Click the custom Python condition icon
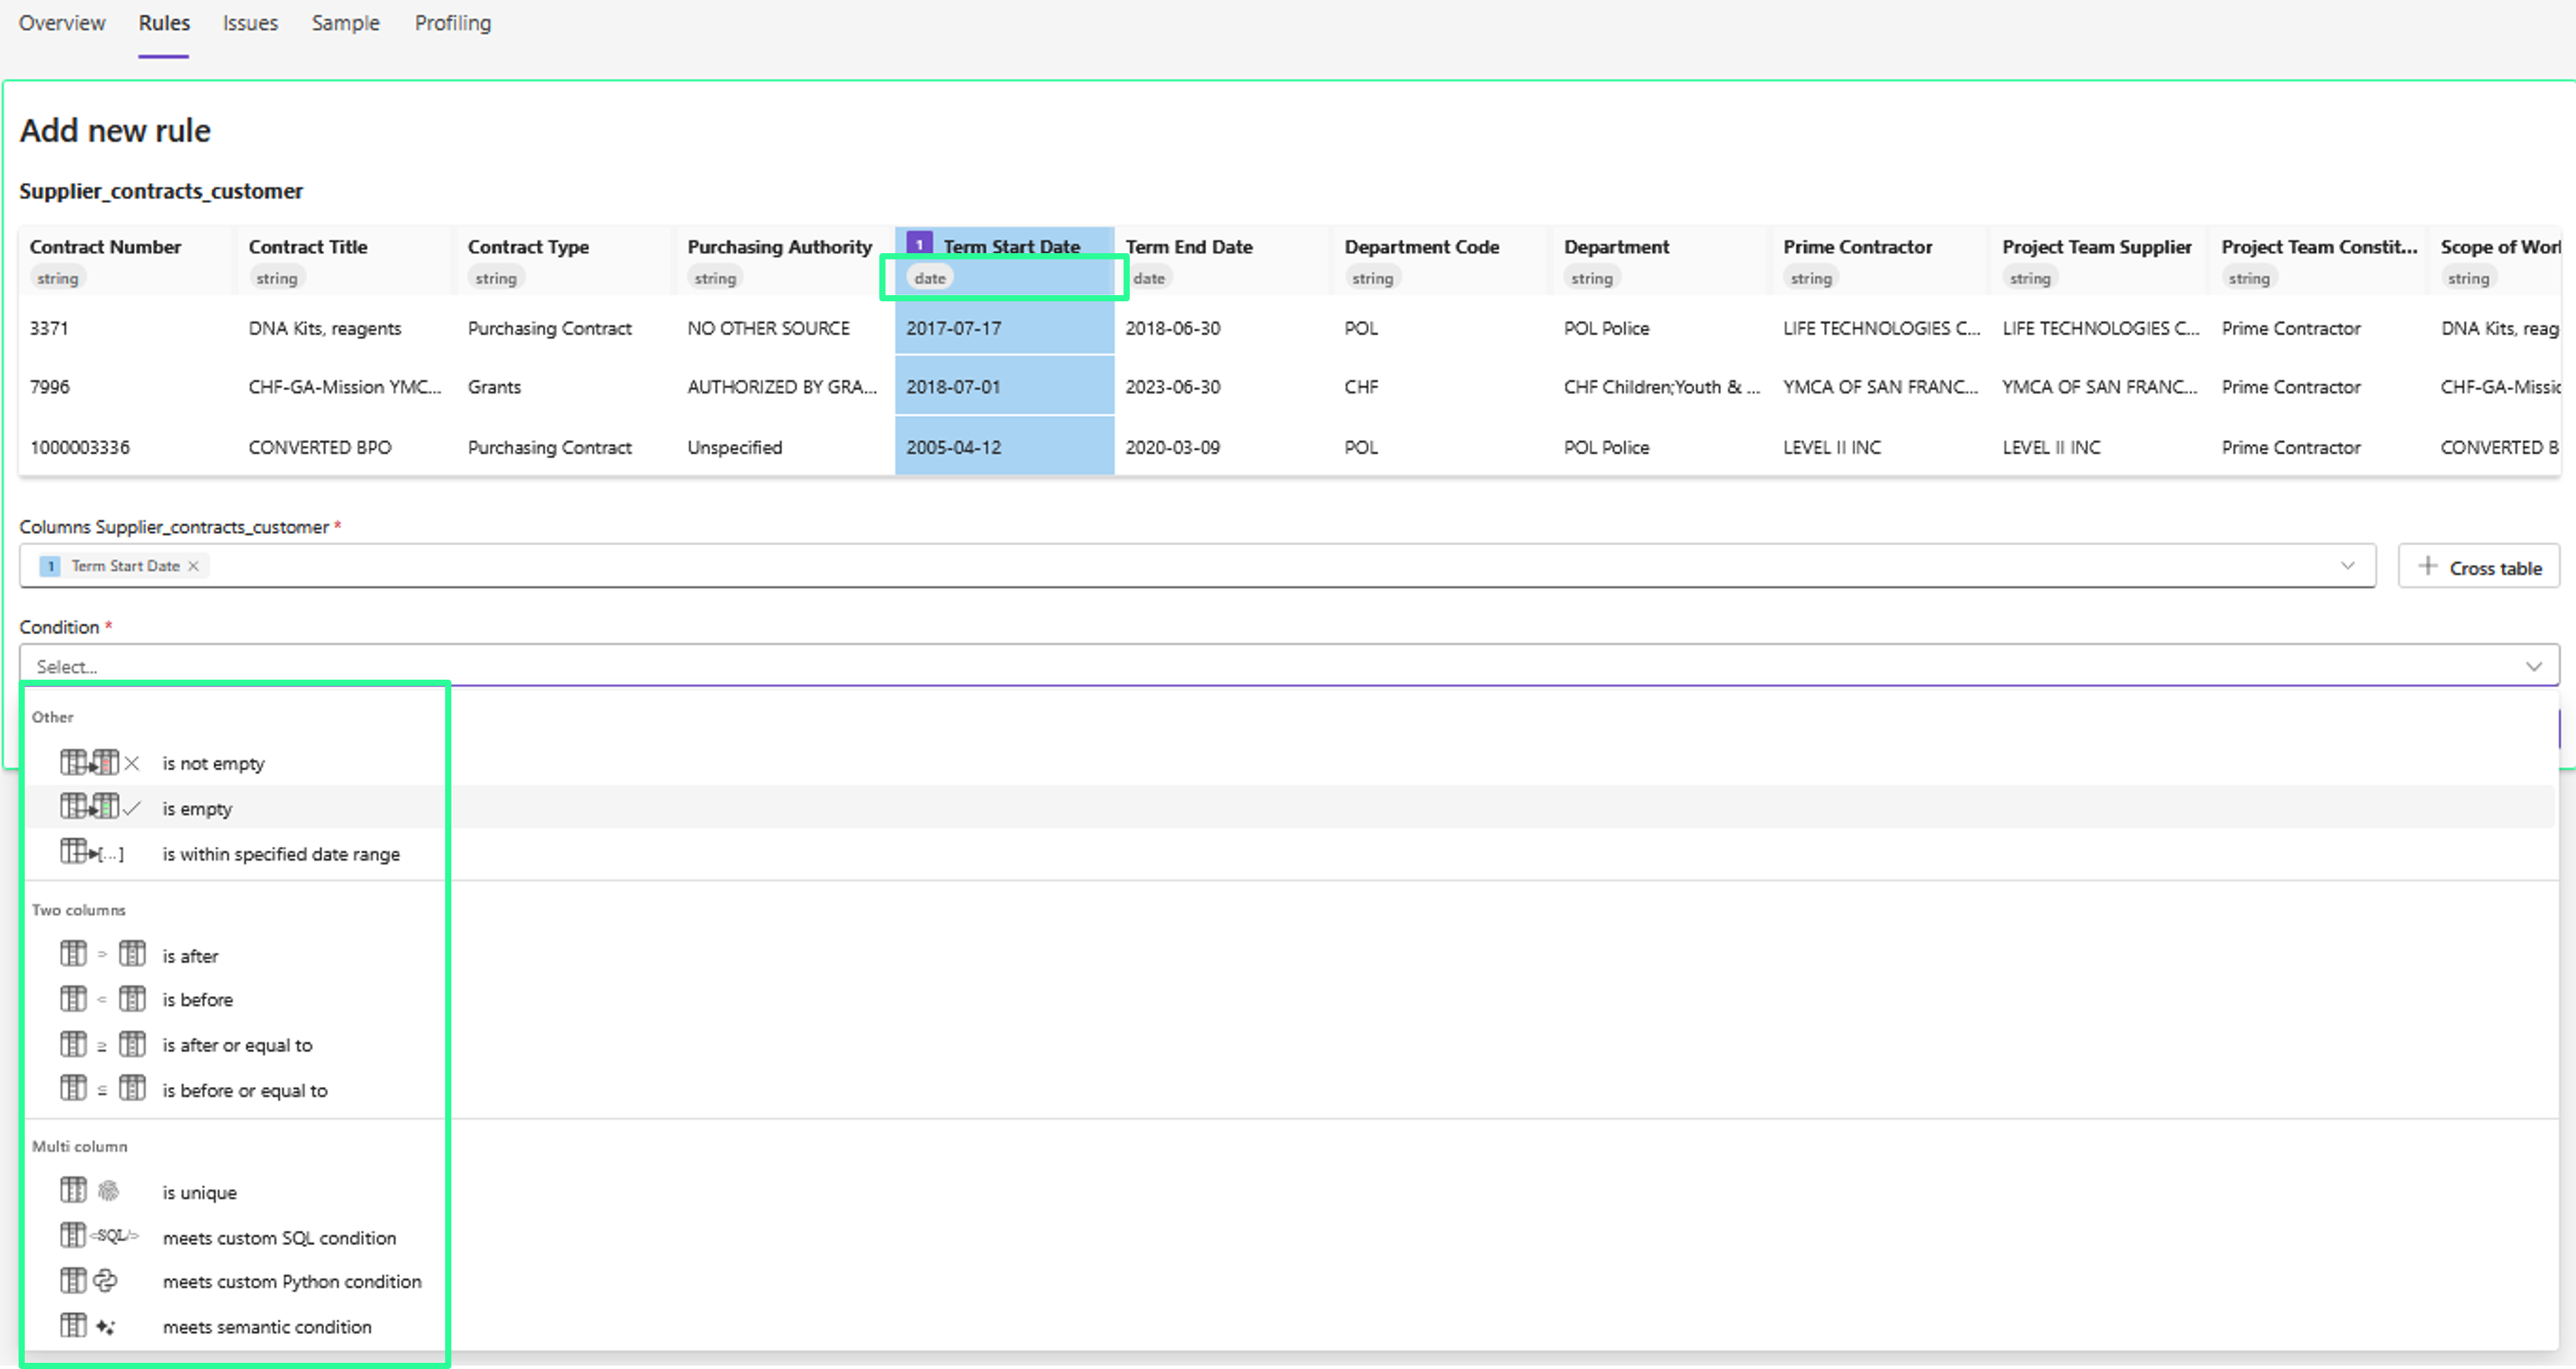The image size is (2576, 1369). click(x=105, y=1280)
